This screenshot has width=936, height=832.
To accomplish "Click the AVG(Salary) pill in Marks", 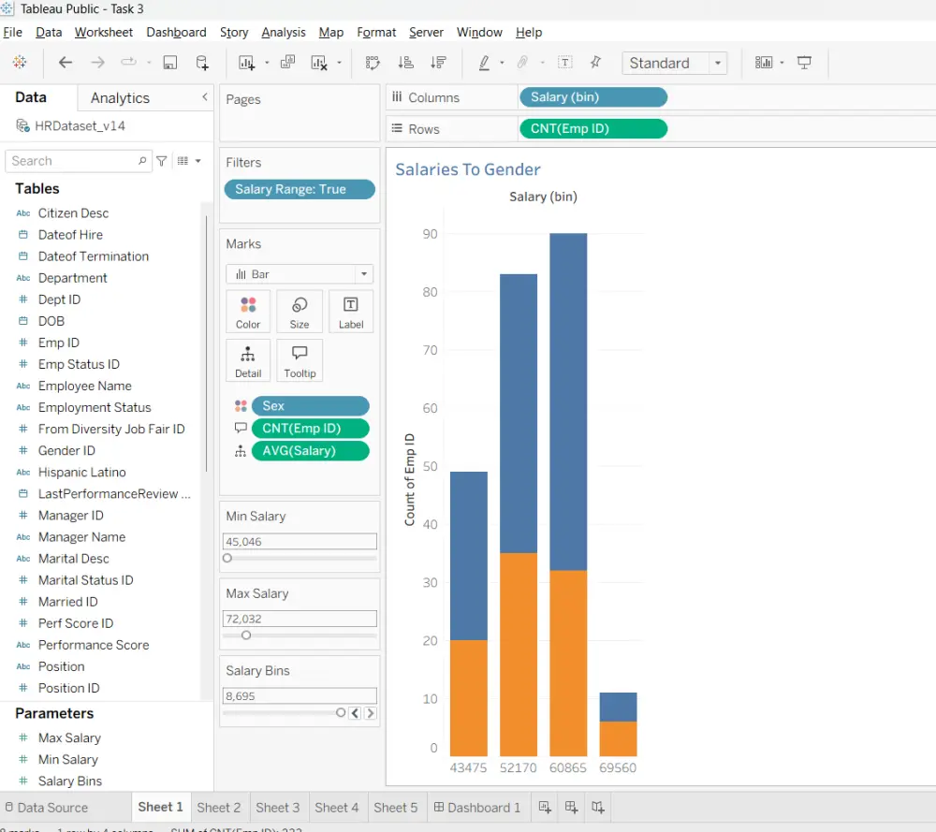I will pyautogui.click(x=311, y=450).
